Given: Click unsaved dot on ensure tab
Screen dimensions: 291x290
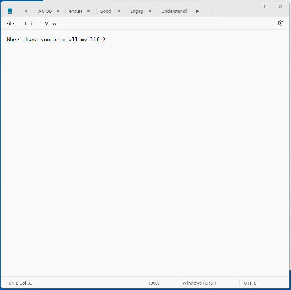Looking at the screenshot, I should [x=89, y=11].
